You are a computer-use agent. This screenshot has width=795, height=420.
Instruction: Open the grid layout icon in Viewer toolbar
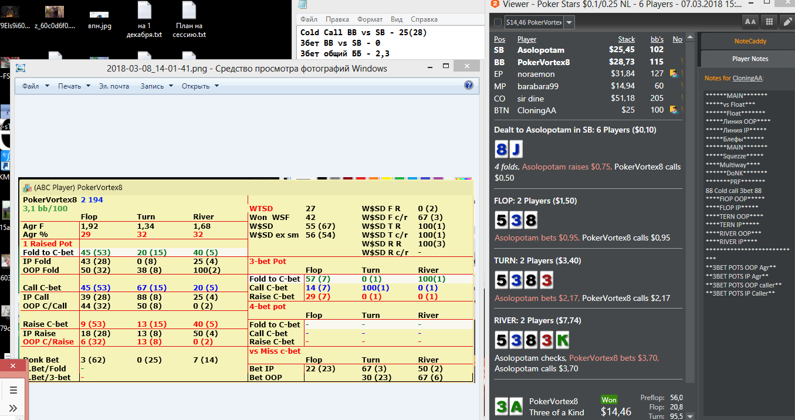[x=769, y=22]
